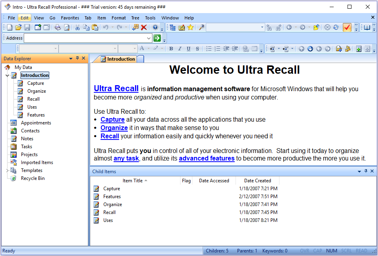The height and width of the screenshot is (256, 378).
Task: Select the Features row in Child Items
Action: coord(112,197)
